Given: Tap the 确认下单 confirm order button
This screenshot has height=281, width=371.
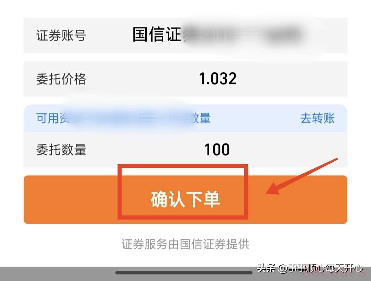Looking at the screenshot, I should [185, 199].
